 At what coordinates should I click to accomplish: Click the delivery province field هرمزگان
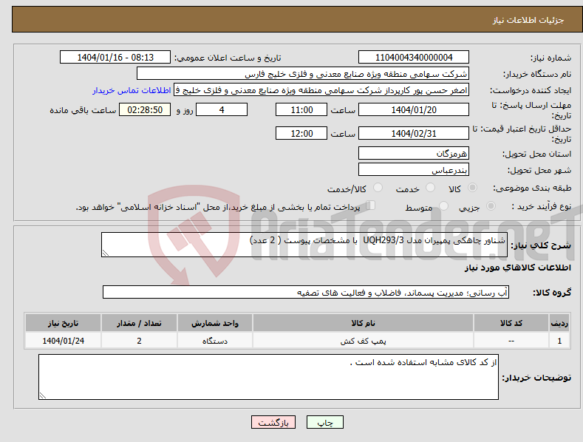[414, 153]
